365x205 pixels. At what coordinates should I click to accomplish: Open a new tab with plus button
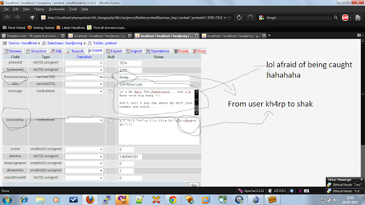(269, 35)
